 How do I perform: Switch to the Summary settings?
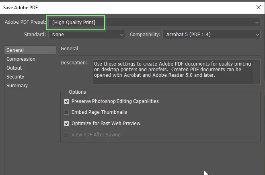click(17, 86)
